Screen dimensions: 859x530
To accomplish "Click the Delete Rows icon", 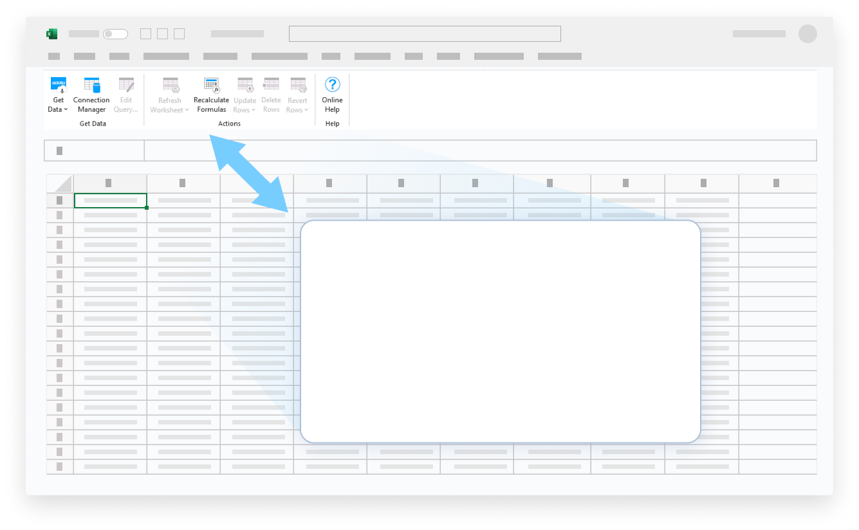I will click(x=271, y=85).
